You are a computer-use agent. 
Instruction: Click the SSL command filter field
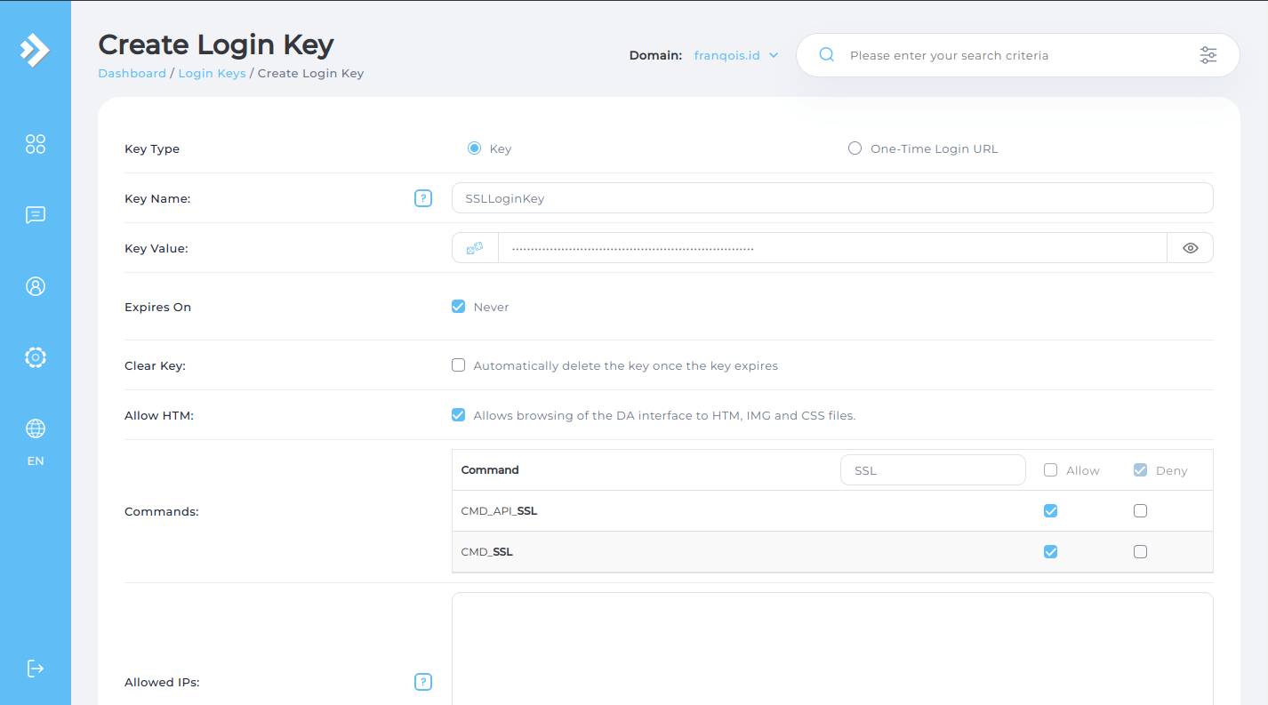tap(933, 470)
